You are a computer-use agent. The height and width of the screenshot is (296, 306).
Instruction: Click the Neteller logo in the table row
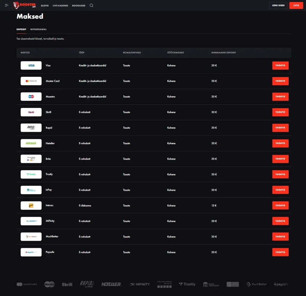click(x=31, y=143)
